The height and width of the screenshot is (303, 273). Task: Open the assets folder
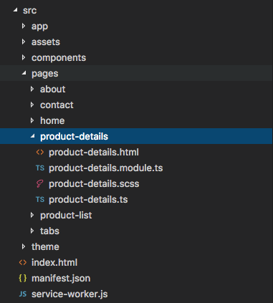coord(46,42)
